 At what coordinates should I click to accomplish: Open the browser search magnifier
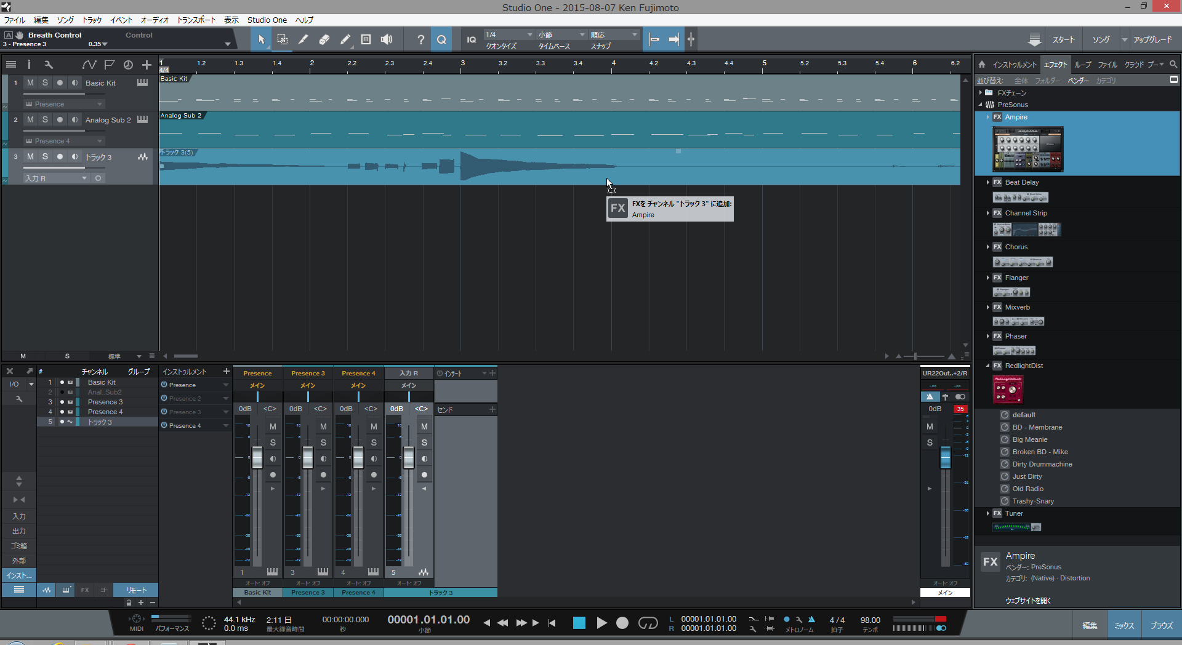(x=1173, y=64)
